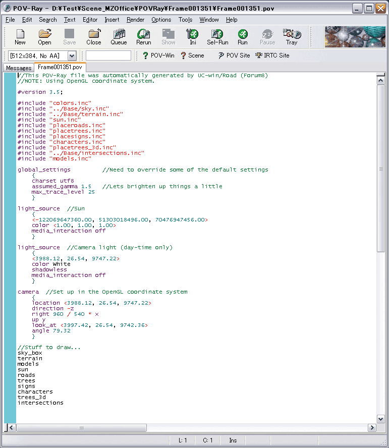Select the Frame001351.pov tab

coord(60,67)
